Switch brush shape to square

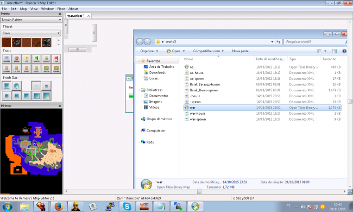pos(7,86)
